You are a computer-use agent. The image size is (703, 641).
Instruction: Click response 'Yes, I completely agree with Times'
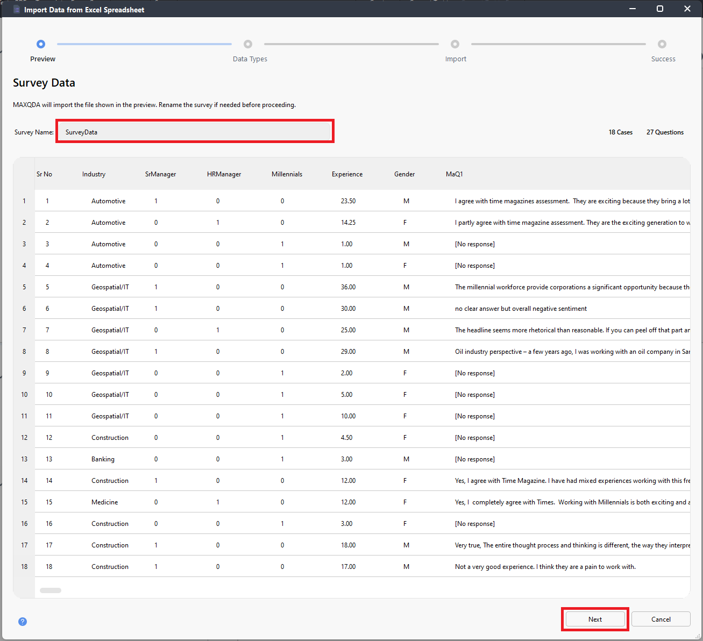[572, 502]
